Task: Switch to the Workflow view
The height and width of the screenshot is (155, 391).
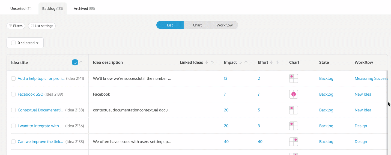Action: (225, 25)
